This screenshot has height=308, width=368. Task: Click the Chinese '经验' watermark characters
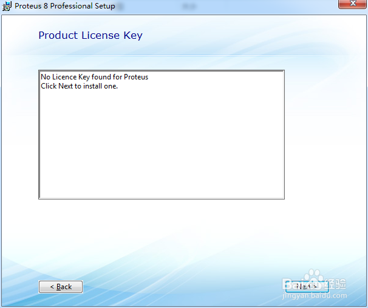336,284
